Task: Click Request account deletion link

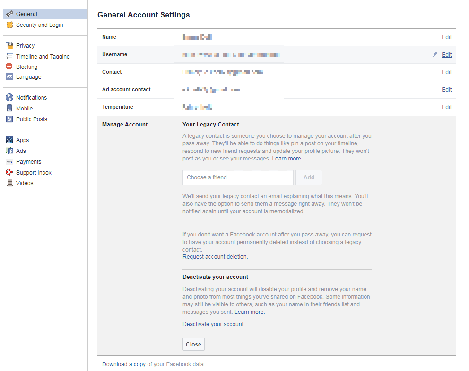Action: tap(215, 257)
